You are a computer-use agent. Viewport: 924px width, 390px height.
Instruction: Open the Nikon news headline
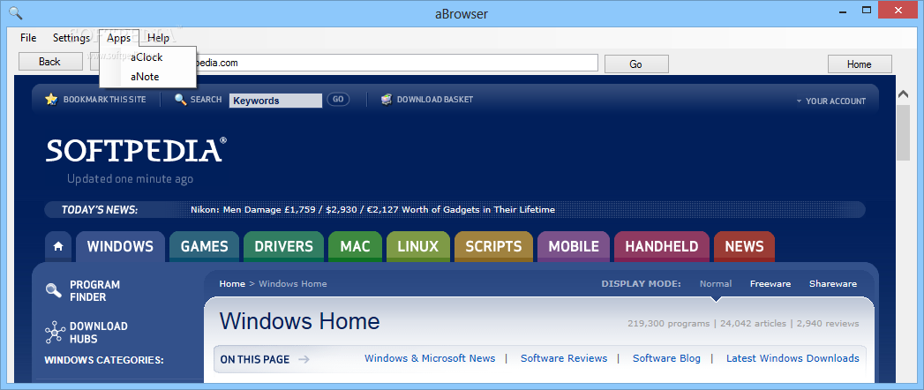[x=373, y=210]
